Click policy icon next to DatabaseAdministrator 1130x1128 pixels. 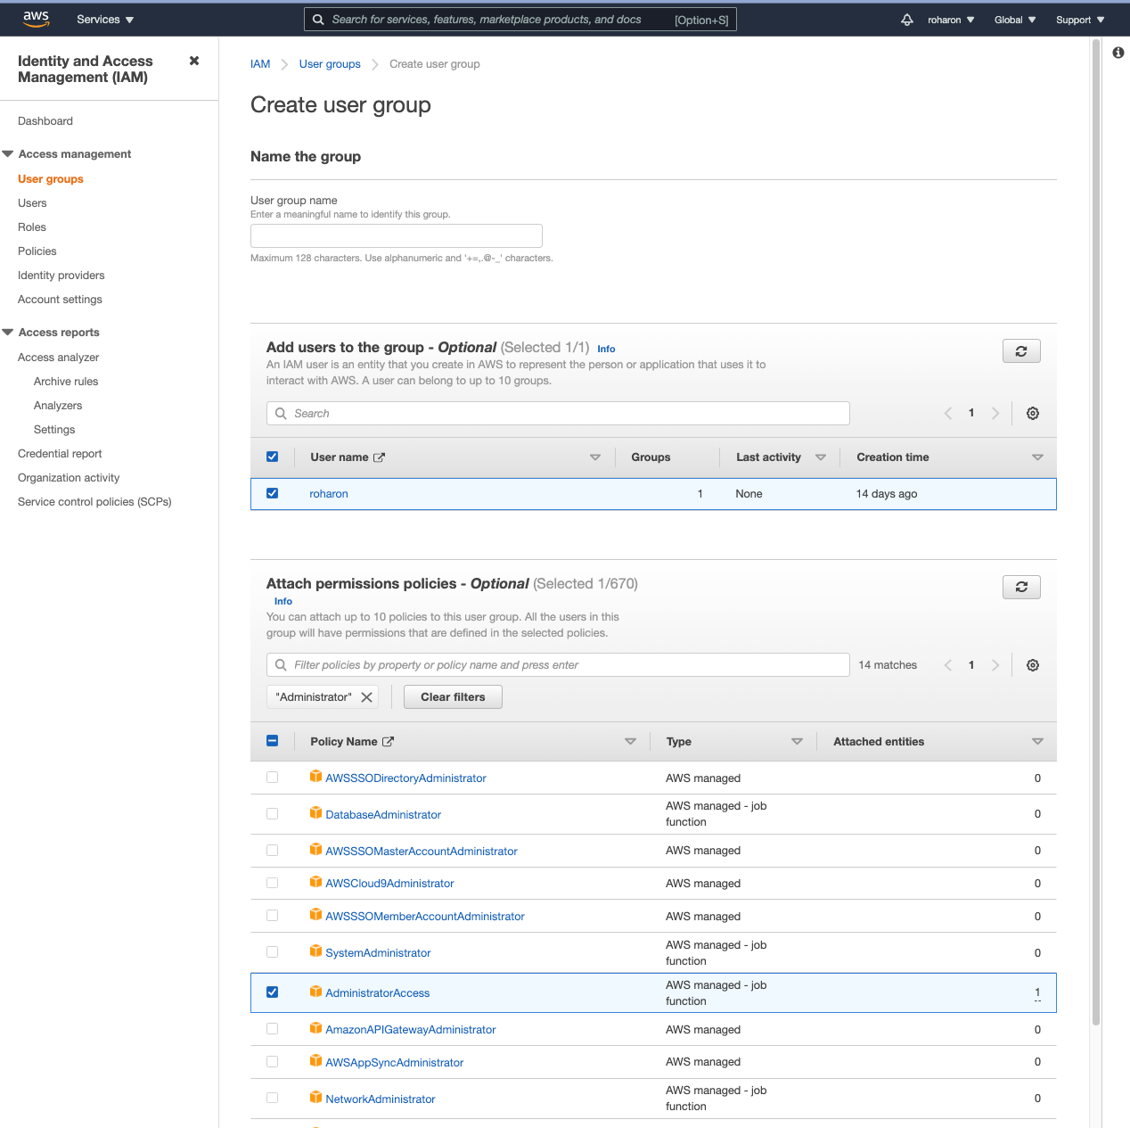tap(315, 813)
